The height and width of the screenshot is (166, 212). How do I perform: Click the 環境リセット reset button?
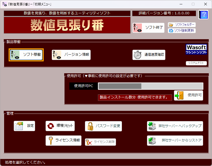[x=60, y=126]
